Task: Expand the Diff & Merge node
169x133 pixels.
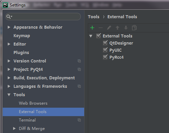Action: (x=14, y=129)
